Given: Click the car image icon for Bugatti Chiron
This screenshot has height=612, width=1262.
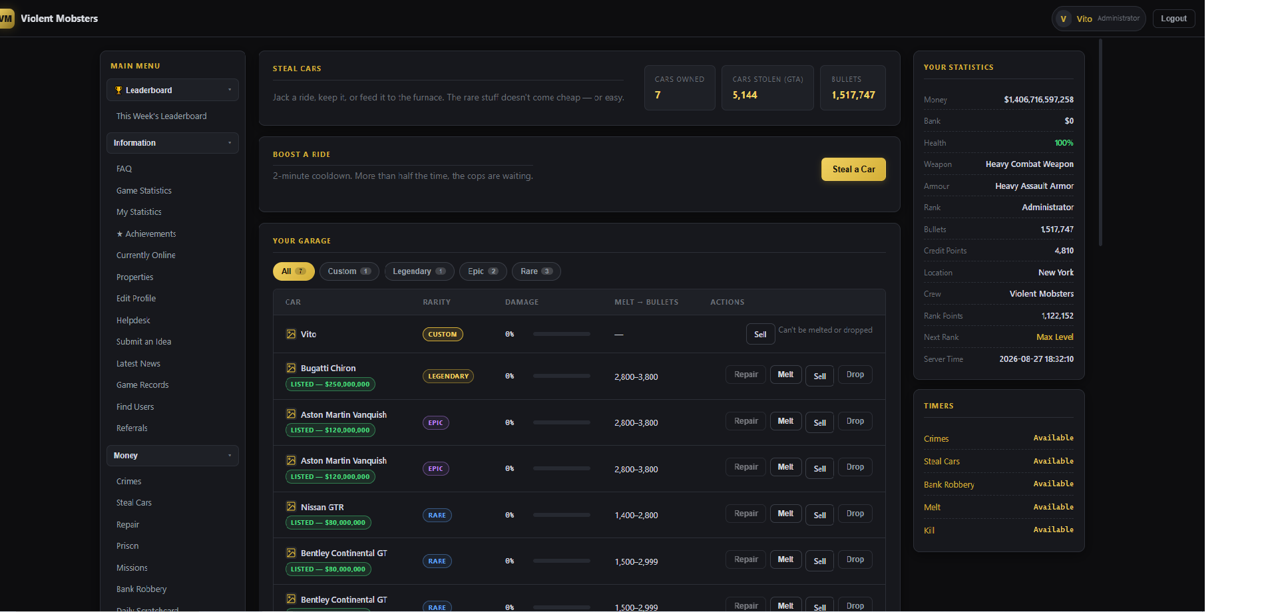Looking at the screenshot, I should tap(291, 368).
